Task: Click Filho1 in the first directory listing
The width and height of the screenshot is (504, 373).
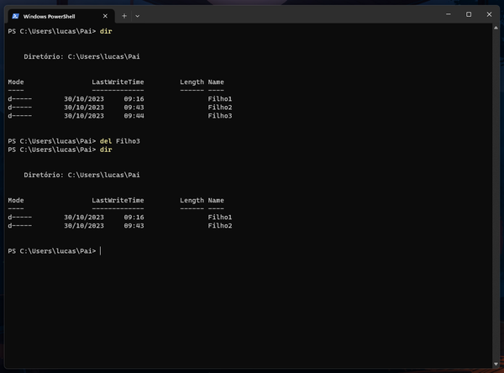Action: (x=220, y=99)
